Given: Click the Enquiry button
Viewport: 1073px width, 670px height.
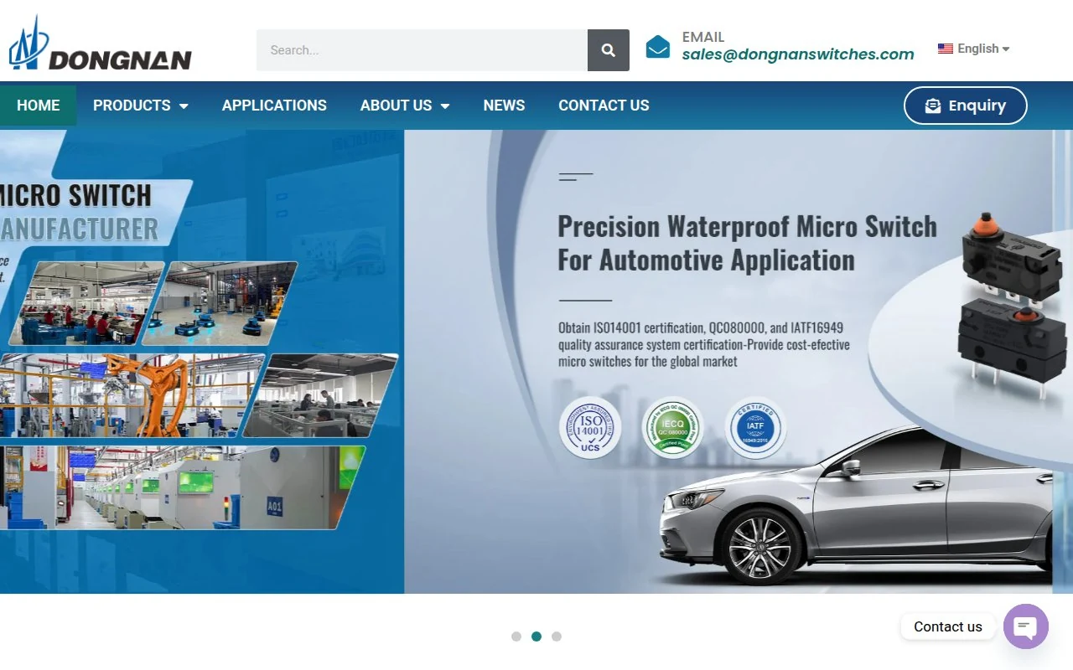Looking at the screenshot, I should pyautogui.click(x=966, y=106).
